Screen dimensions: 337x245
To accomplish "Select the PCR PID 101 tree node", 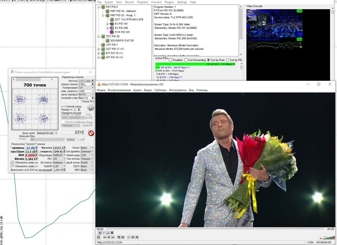I will (x=122, y=32).
